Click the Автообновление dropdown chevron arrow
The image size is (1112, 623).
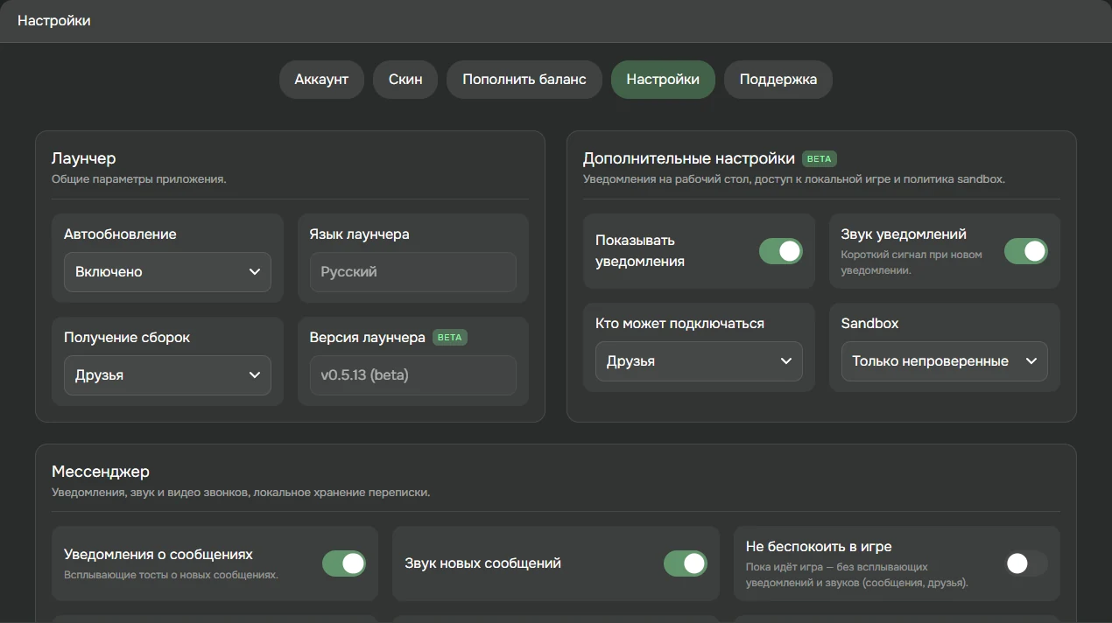(x=255, y=272)
